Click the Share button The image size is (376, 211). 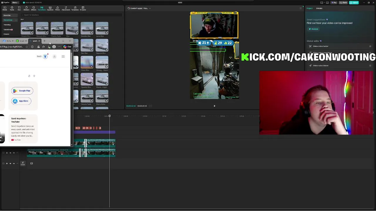343,3
